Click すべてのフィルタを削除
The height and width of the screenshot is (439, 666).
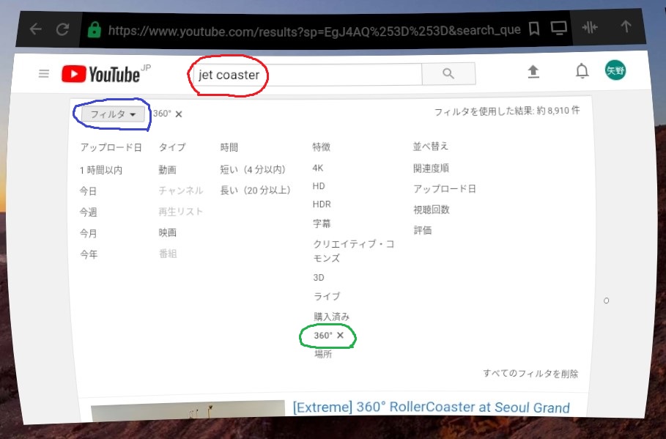point(530,374)
